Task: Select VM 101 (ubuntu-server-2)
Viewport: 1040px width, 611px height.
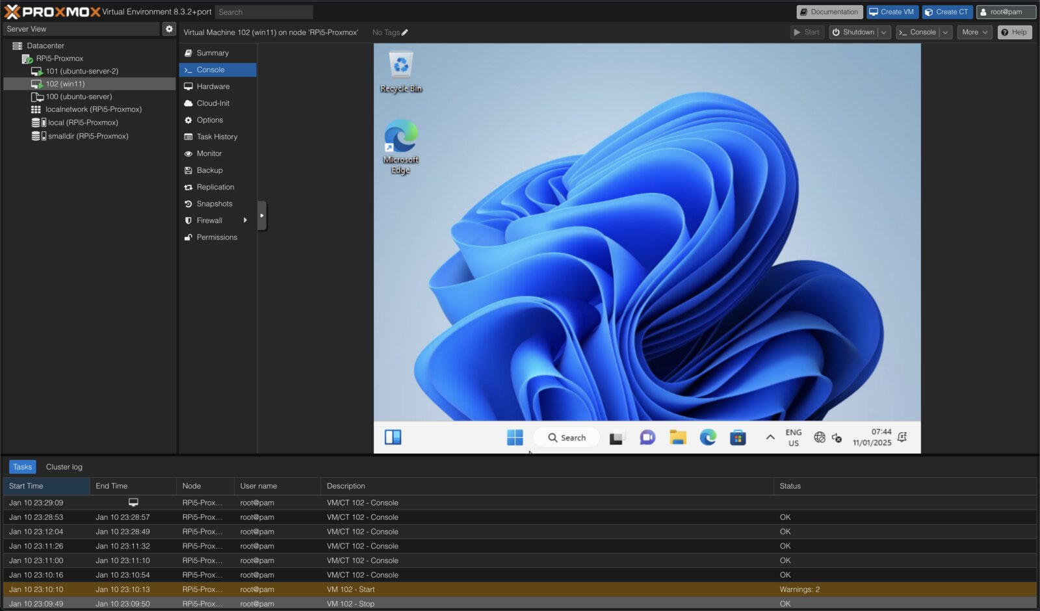Action: (82, 71)
